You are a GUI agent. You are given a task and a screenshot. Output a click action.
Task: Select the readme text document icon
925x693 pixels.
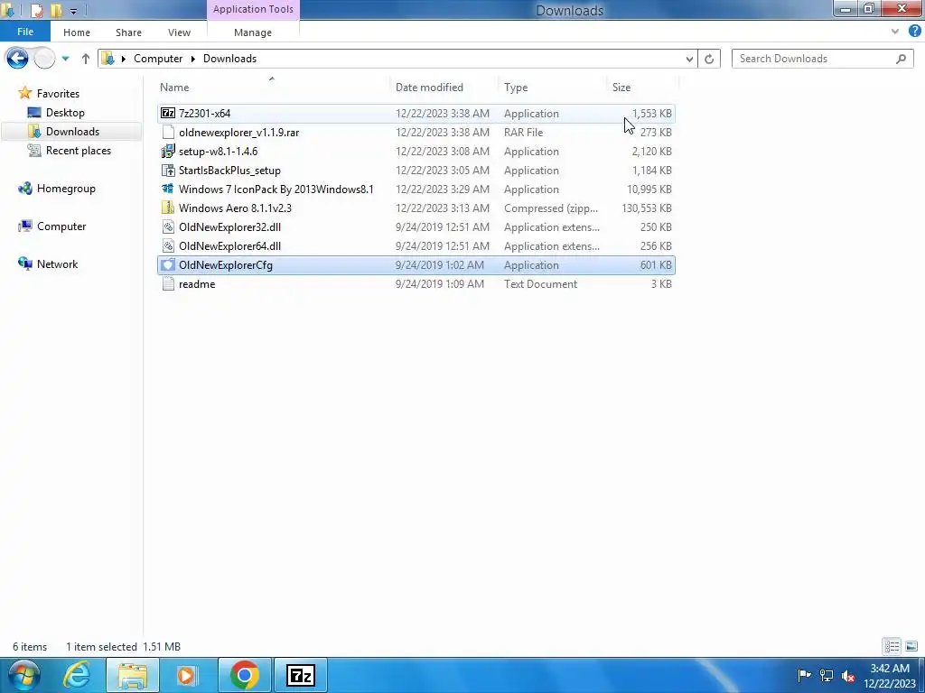[168, 284]
